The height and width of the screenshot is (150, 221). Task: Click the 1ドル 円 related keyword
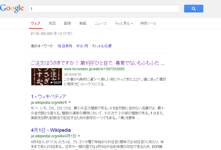pos(82,46)
